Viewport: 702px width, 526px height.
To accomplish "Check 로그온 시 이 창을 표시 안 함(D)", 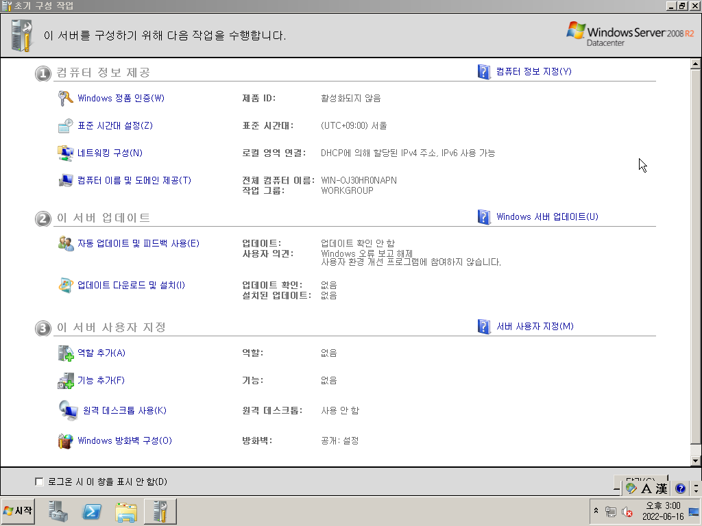I will tap(39, 481).
